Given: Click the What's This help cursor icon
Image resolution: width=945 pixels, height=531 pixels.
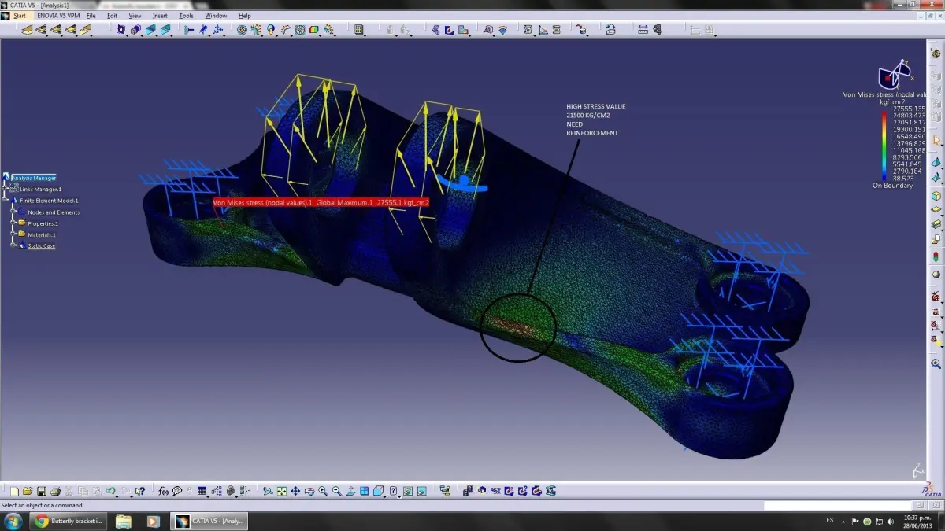Looking at the screenshot, I should coord(139,491).
